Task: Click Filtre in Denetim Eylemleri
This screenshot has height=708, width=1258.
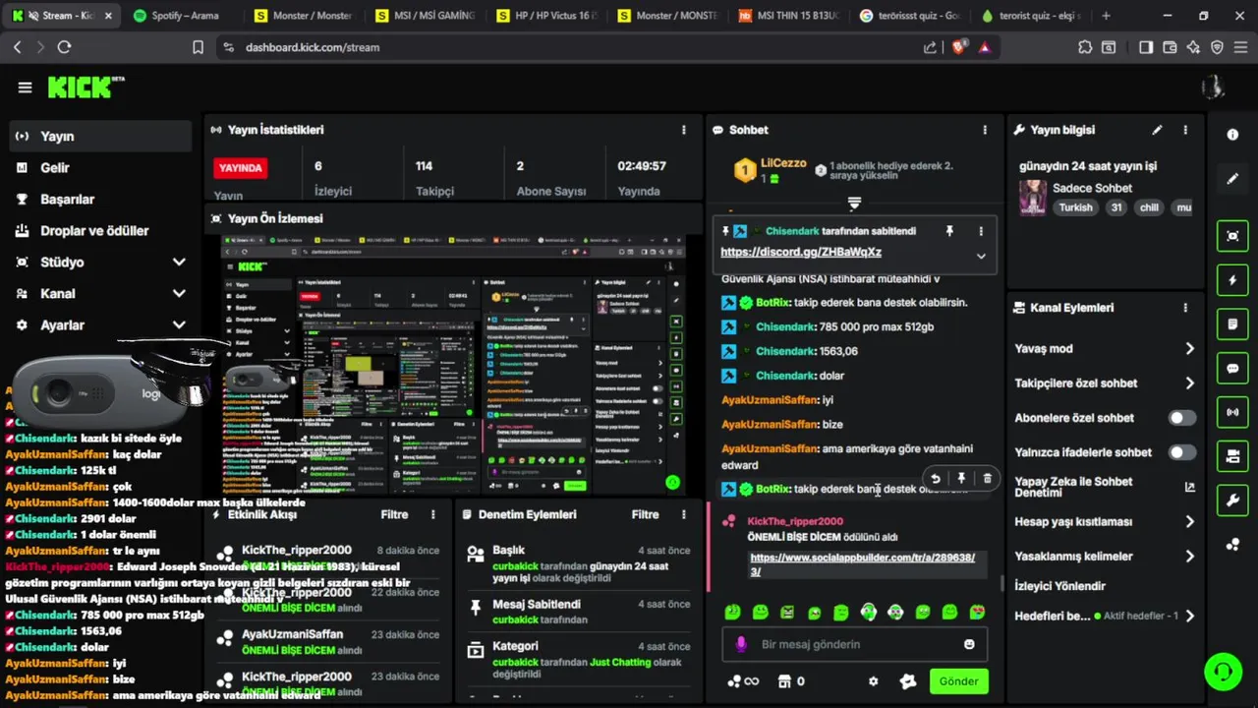Action: pyautogui.click(x=645, y=514)
